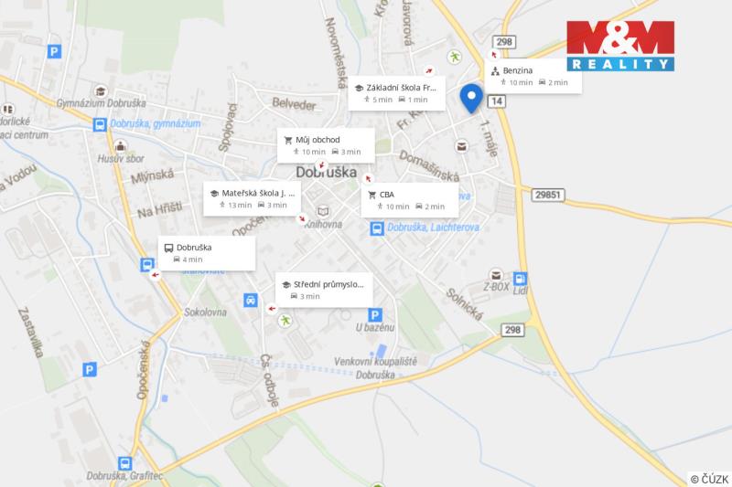Viewport: 732px width, 487px height.
Task: Select the Mateřská škola info card
Action: click(253, 198)
